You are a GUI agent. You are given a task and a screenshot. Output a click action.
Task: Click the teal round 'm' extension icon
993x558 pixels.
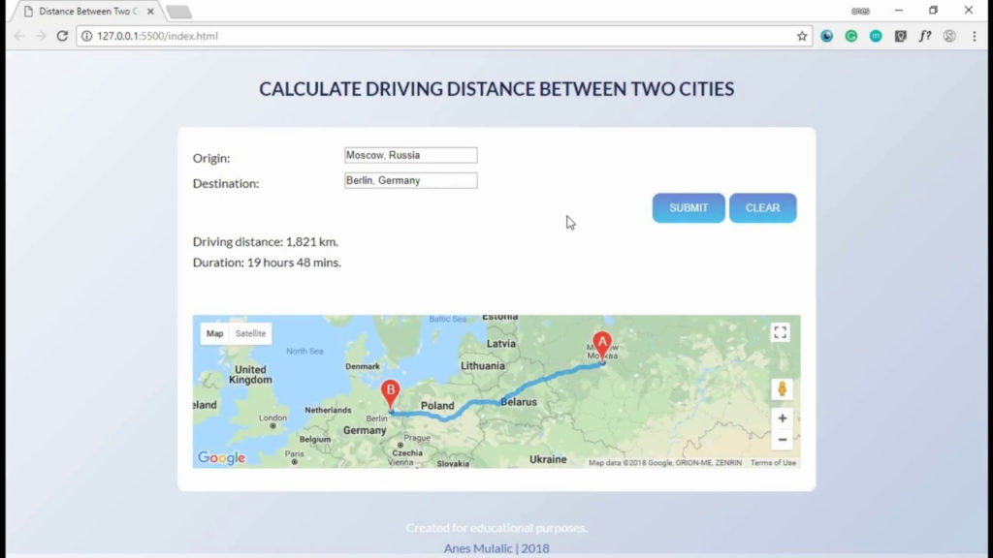876,36
